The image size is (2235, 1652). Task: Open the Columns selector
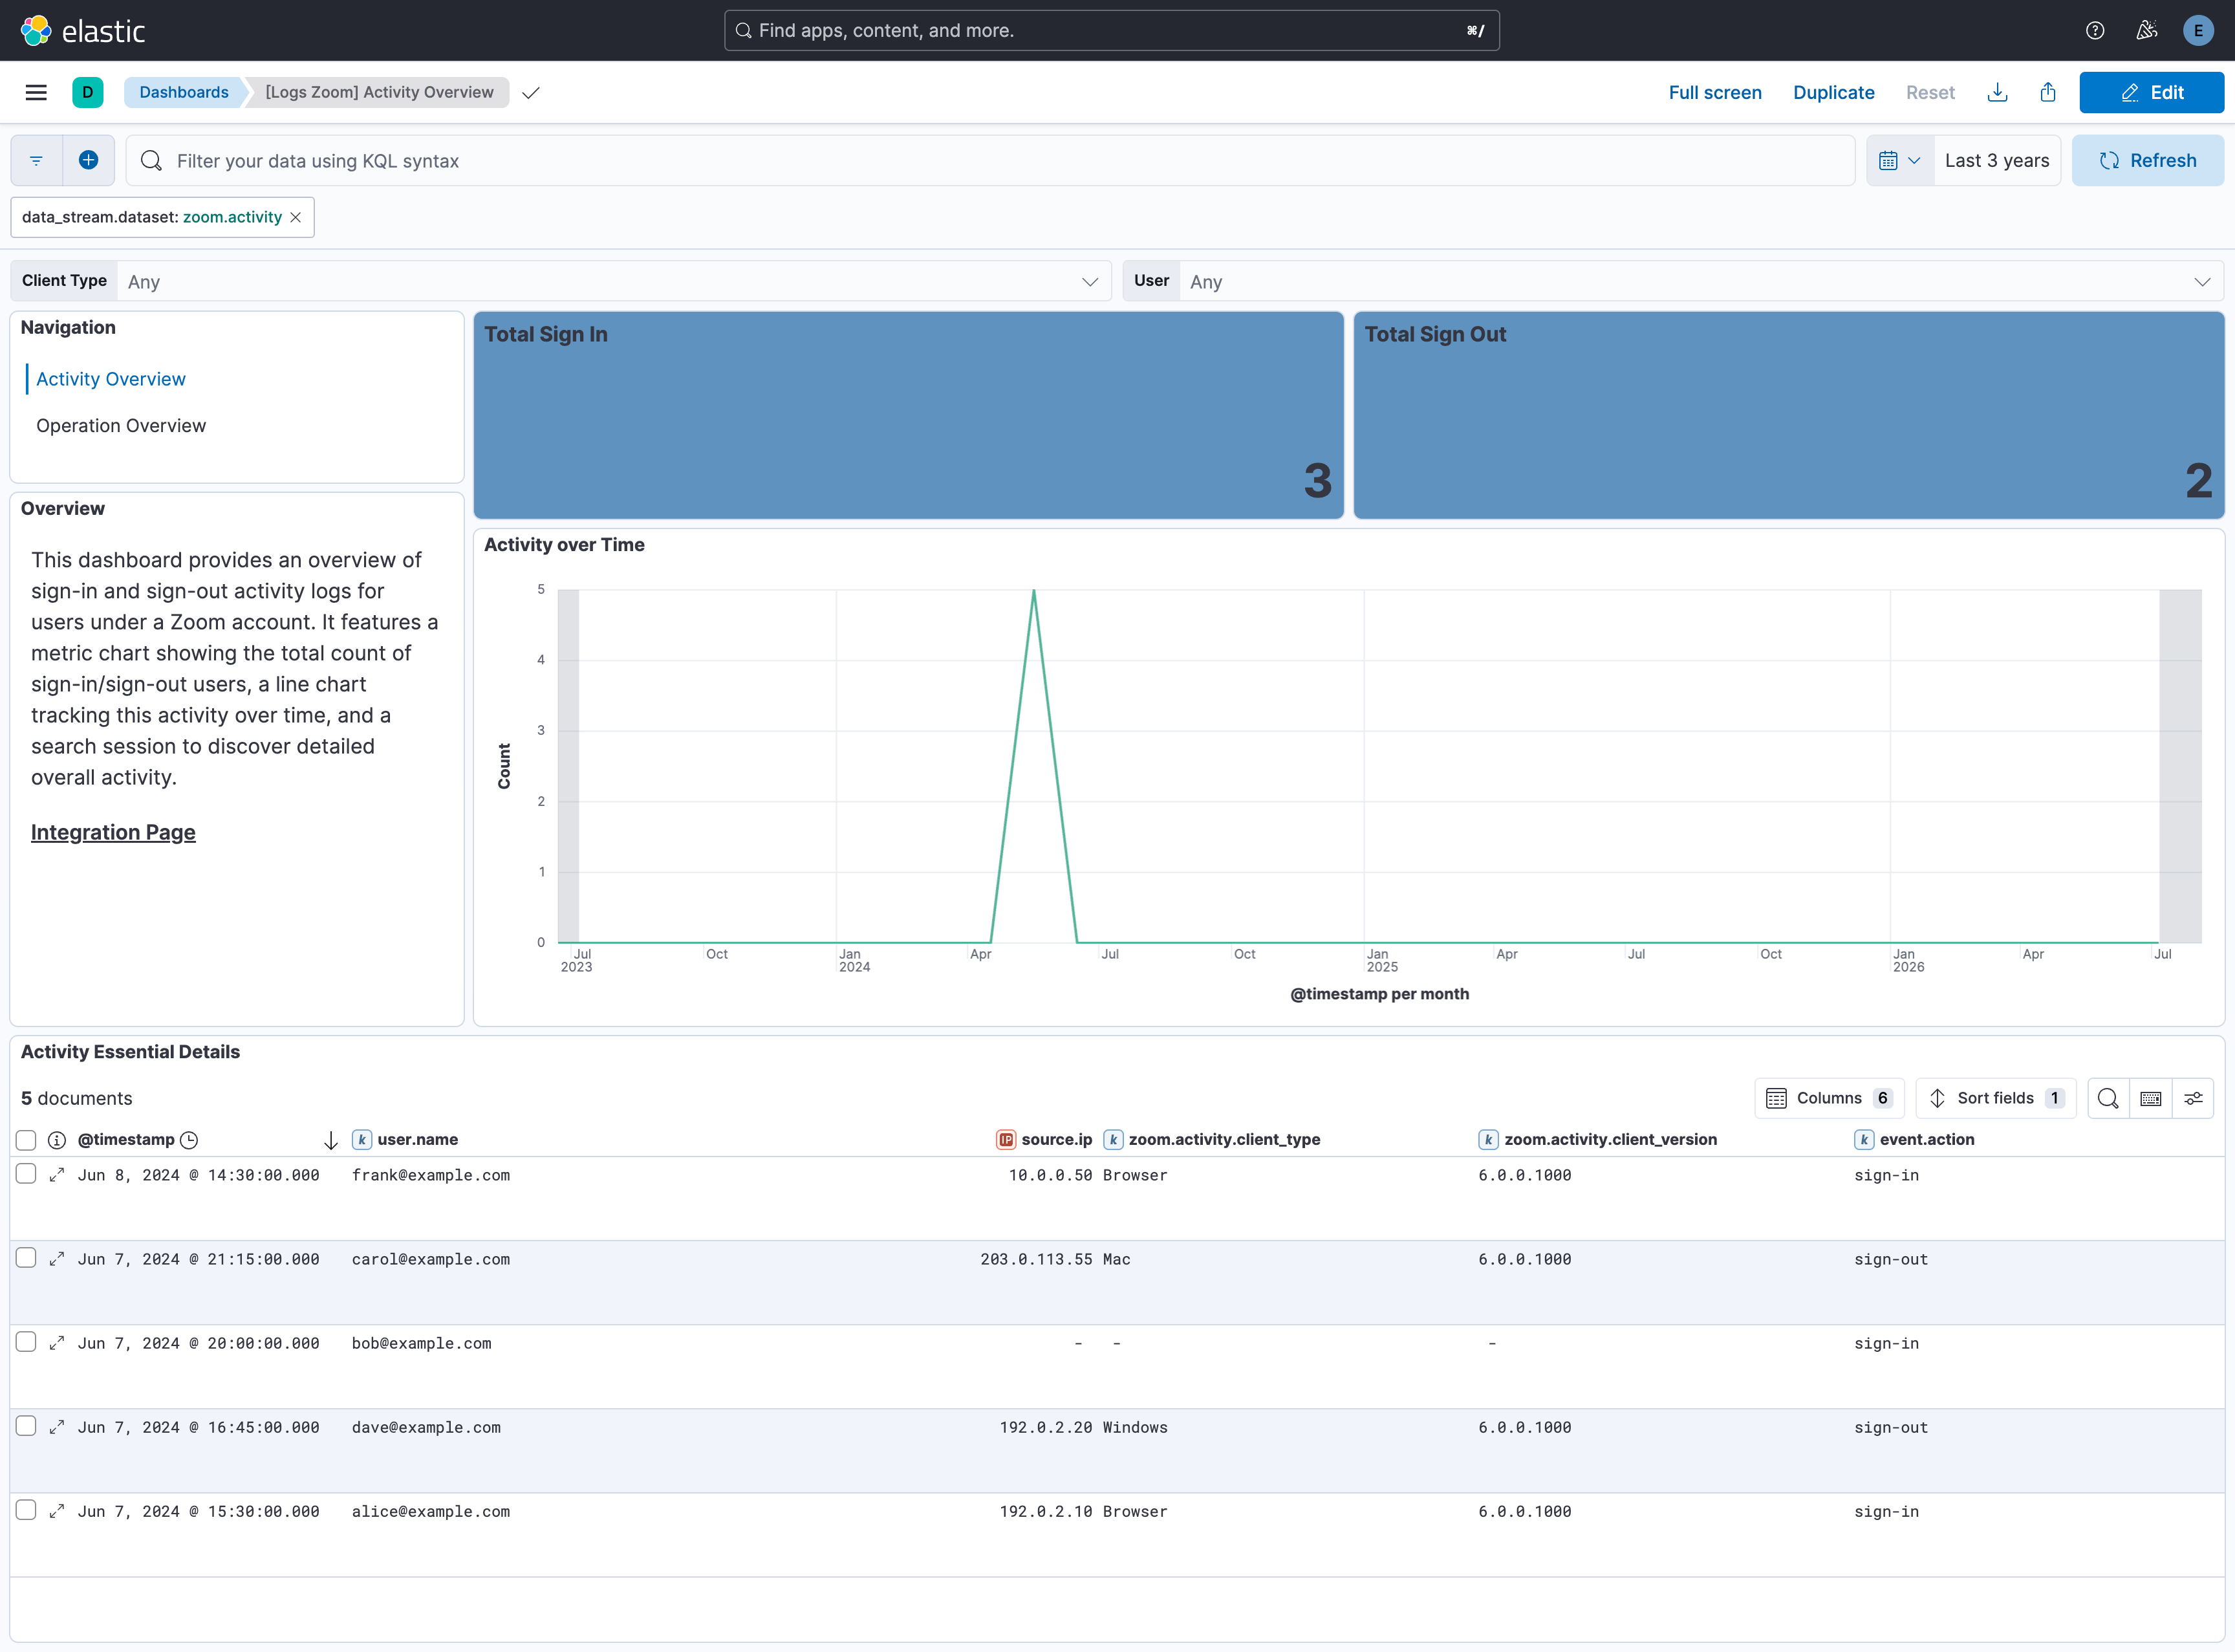[x=1829, y=1098]
